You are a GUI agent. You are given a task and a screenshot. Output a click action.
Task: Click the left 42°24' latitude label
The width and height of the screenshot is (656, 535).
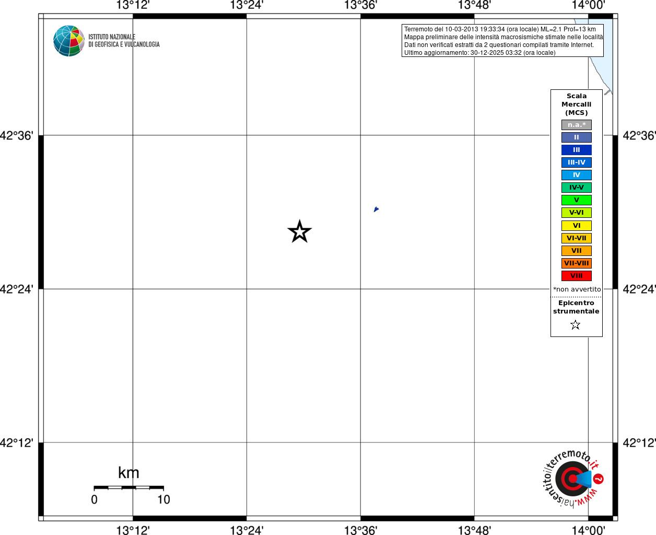(x=17, y=289)
